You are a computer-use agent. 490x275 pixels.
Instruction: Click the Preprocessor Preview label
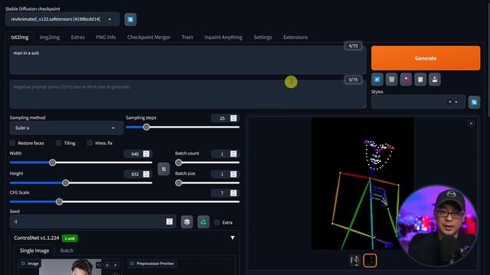(x=152, y=264)
